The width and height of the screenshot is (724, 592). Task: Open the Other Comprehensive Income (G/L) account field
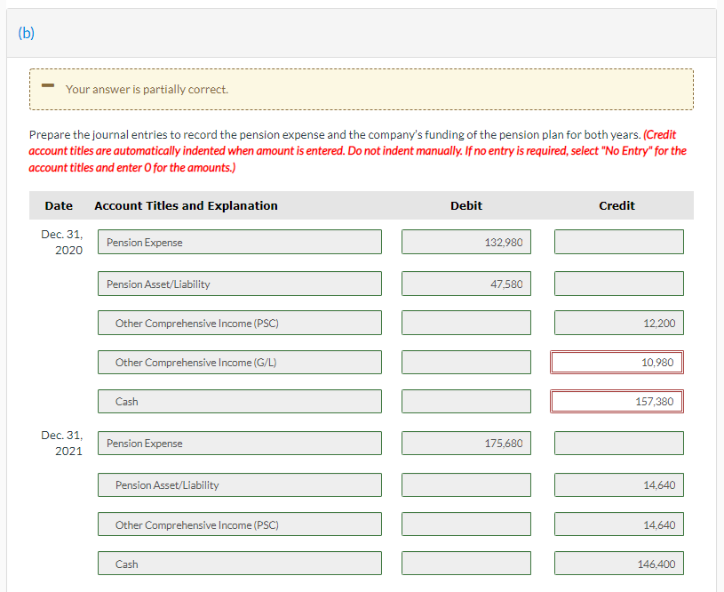coord(240,362)
